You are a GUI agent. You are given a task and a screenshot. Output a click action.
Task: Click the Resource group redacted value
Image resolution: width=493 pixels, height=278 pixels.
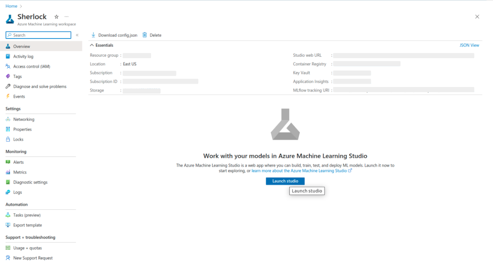137,56
